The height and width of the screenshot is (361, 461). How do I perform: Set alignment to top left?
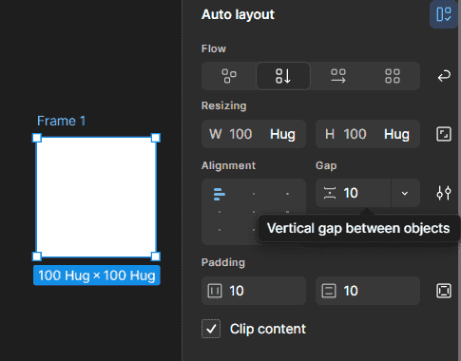(x=220, y=194)
